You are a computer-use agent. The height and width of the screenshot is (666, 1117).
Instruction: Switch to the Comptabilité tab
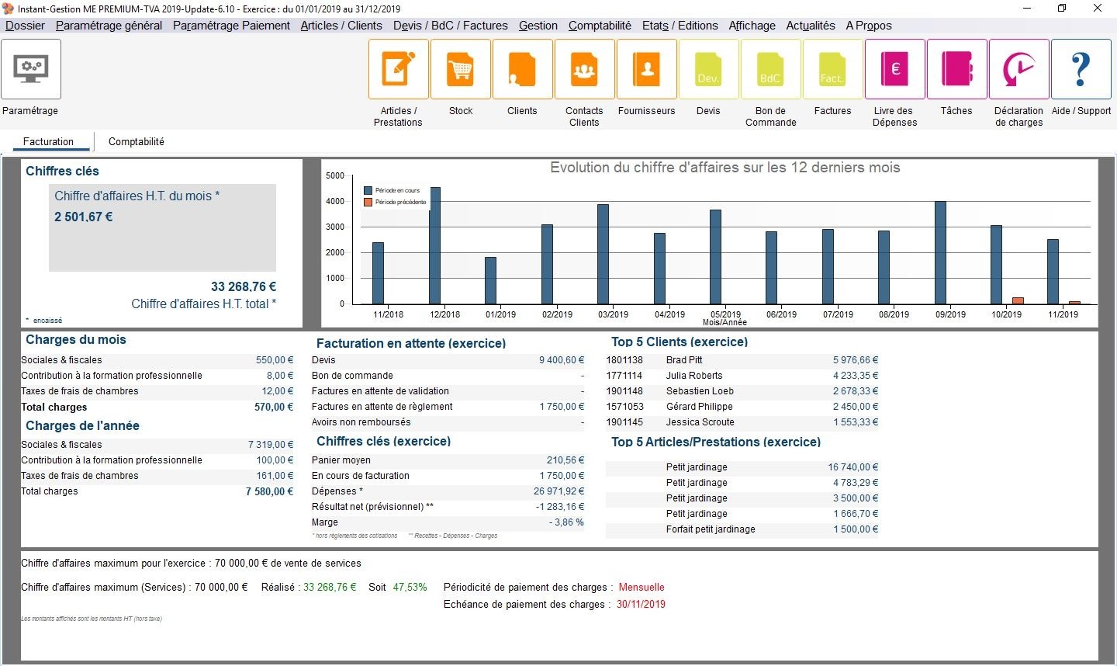click(x=137, y=141)
